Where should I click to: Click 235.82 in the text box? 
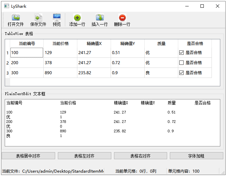[120, 131]
